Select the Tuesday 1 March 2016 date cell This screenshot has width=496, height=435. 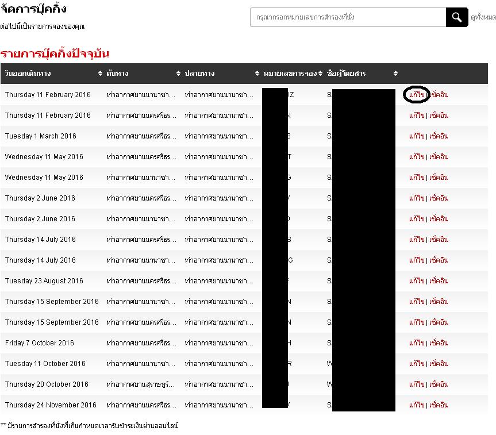pyautogui.click(x=41, y=136)
